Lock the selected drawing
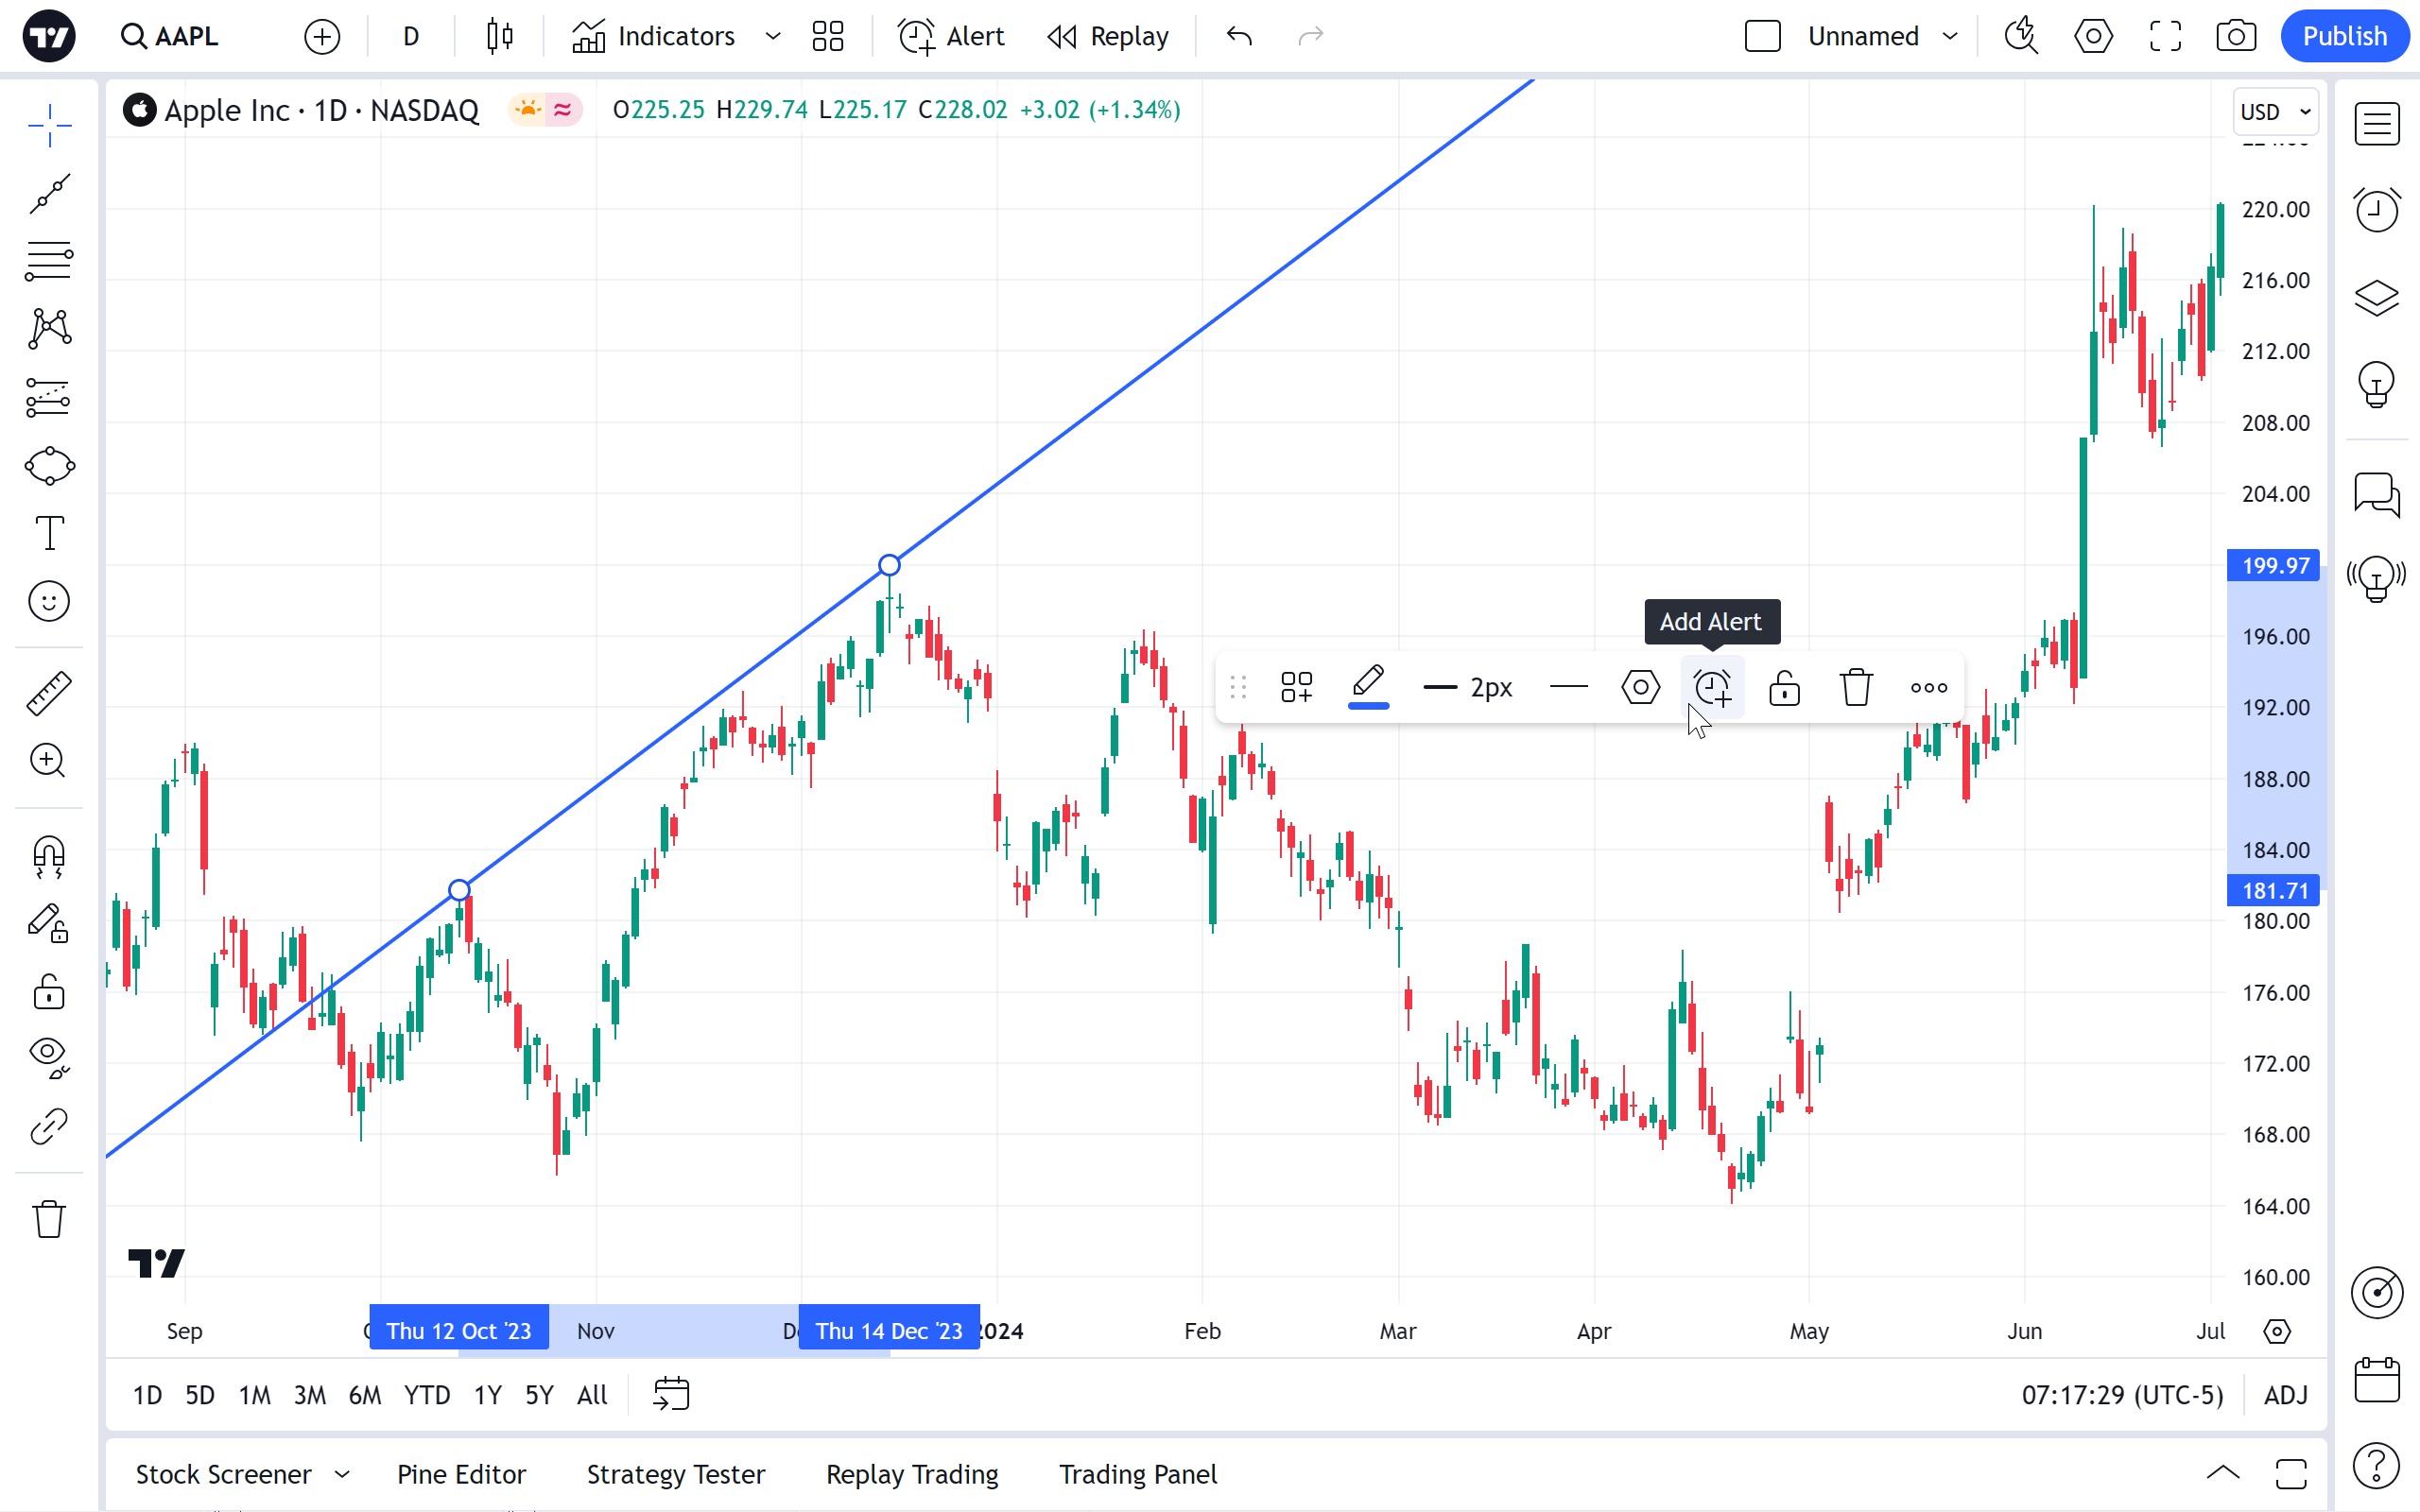Image resolution: width=2420 pixels, height=1512 pixels. 1784,688
